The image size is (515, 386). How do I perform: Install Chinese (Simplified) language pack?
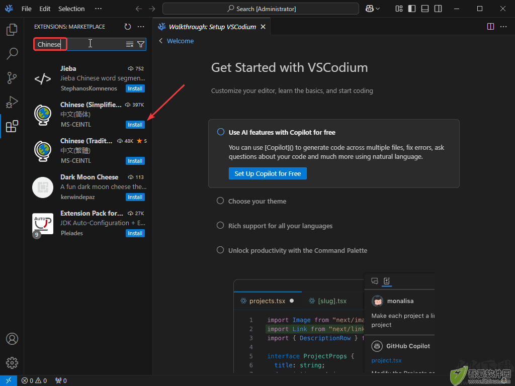click(x=135, y=125)
